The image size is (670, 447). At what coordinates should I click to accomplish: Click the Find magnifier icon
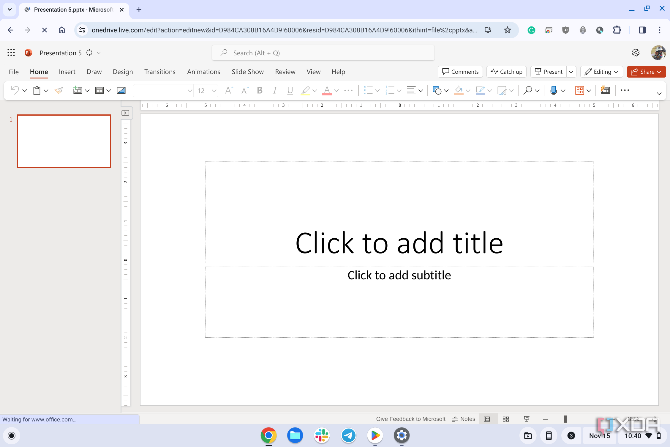point(527,90)
